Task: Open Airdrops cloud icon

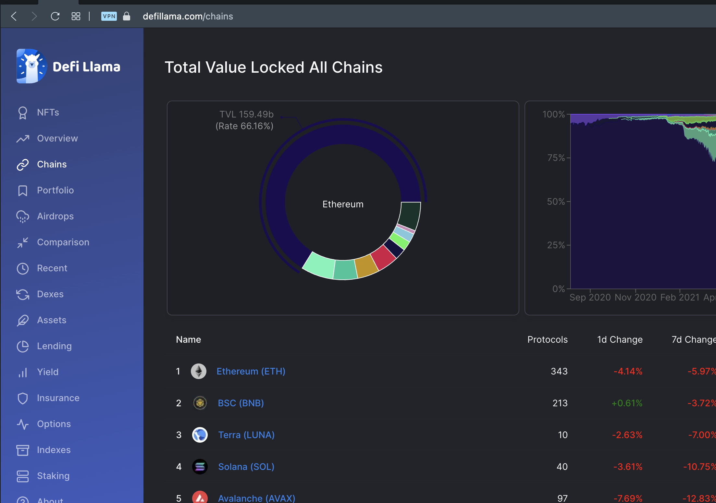Action: coord(23,216)
